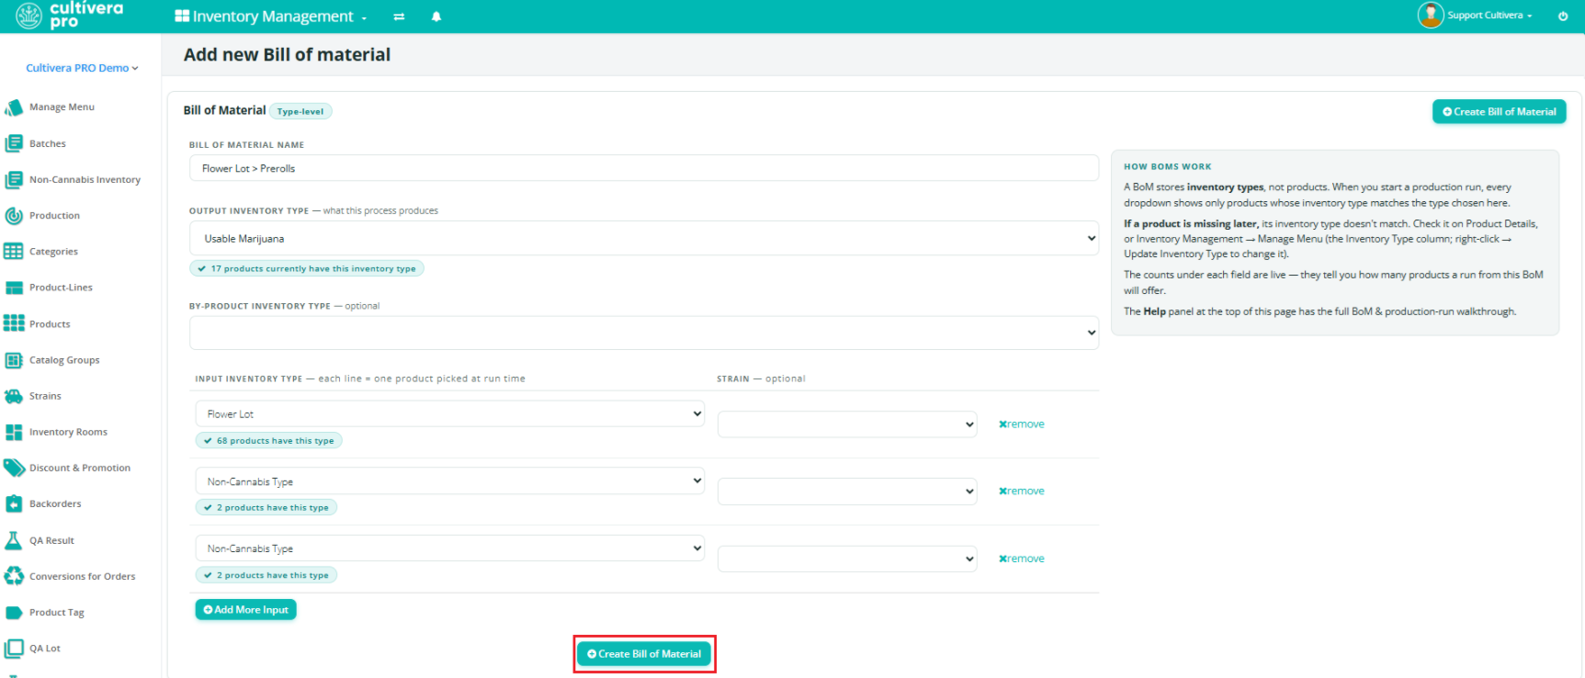1585x678 pixels.
Task: Open QA Result flask icon
Action: [14, 540]
